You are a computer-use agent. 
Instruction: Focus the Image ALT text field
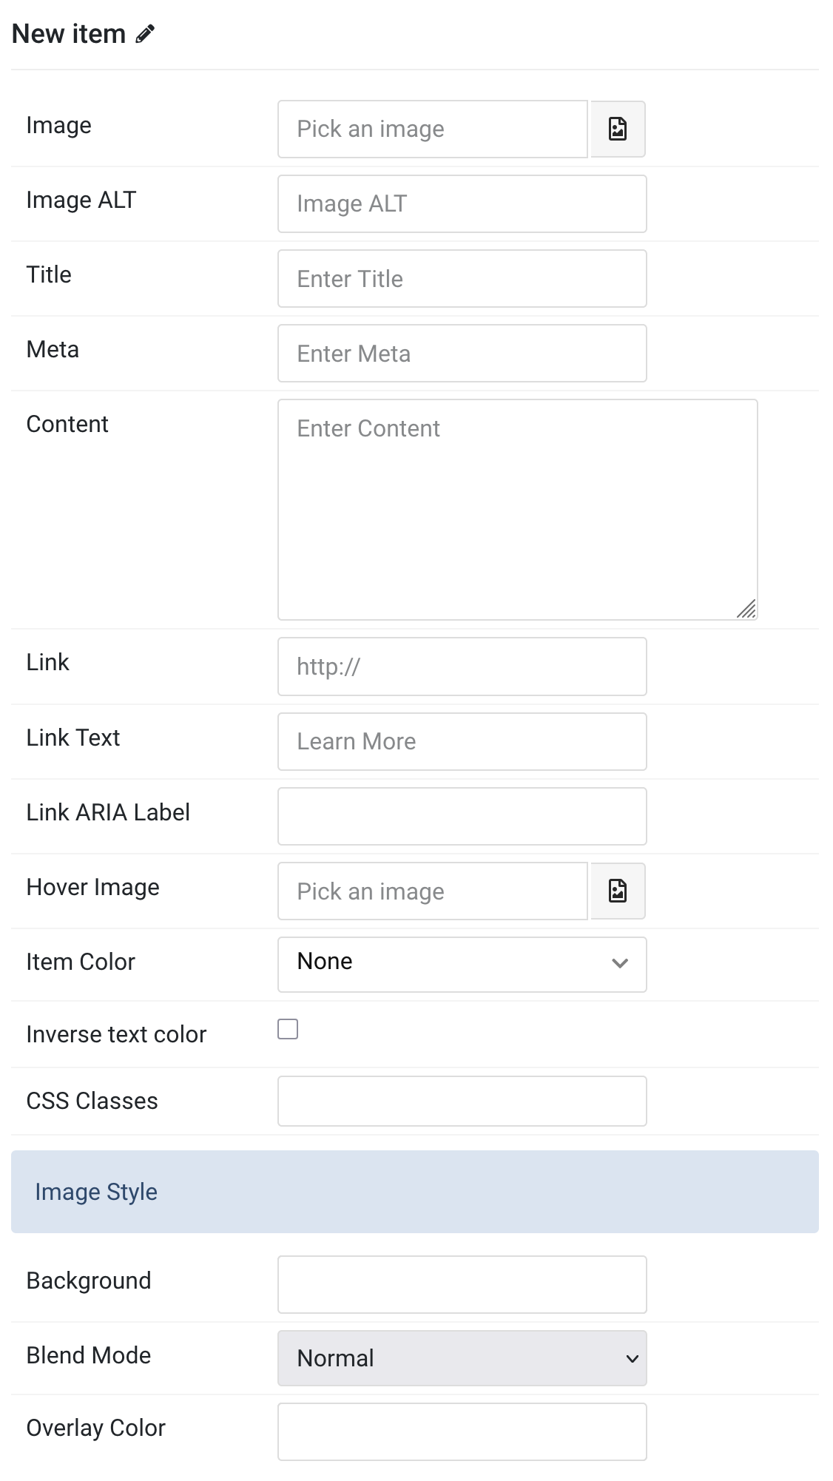[462, 203]
